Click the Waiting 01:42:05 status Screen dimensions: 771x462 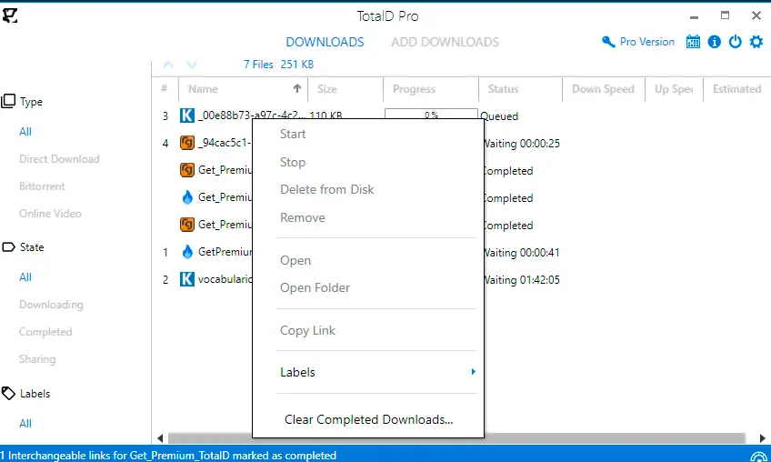pyautogui.click(x=522, y=279)
